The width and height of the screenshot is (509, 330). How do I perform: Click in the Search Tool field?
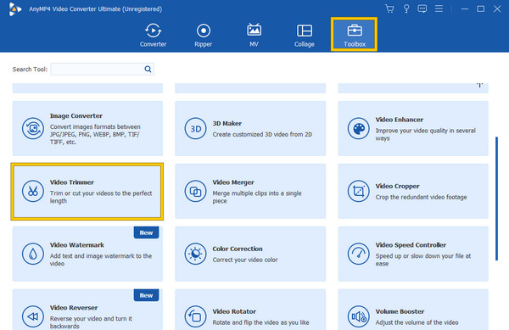click(103, 69)
